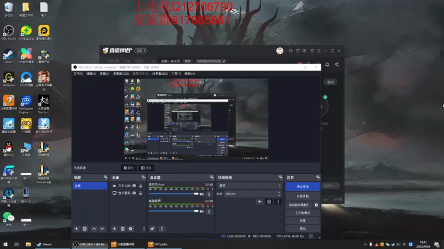The image size is (444, 249).
Task: Toggle lock on Text (GDI) source
Action: (140, 186)
